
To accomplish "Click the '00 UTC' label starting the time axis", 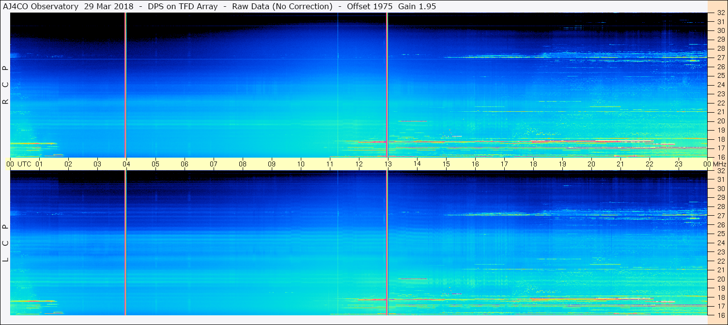I will (18, 164).
